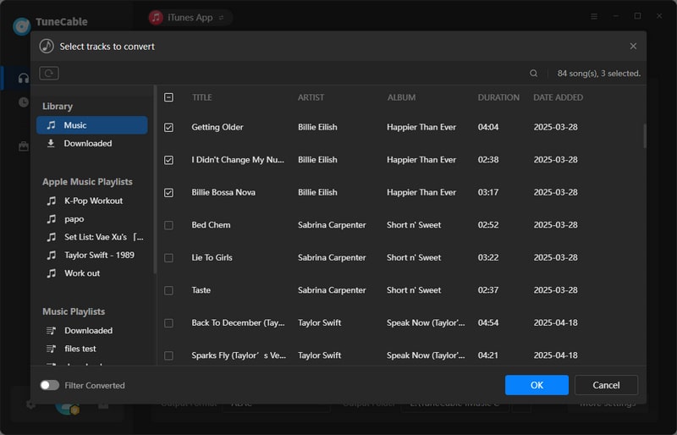677x435 pixels.
Task: Close the Select tracks dialog
Action: pos(633,47)
